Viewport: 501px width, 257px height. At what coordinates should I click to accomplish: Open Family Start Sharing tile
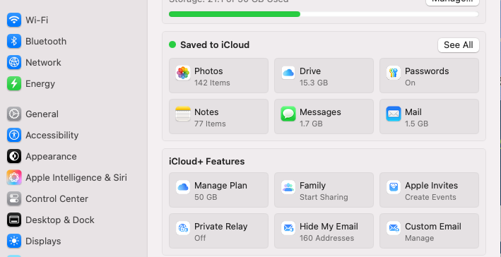coord(324,190)
